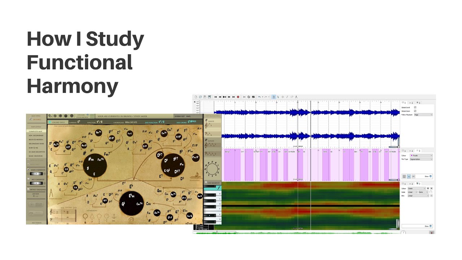Screen dimensions: 462x260
Task: Select tab 2 in spectrogram properties panel
Action: coord(411,183)
